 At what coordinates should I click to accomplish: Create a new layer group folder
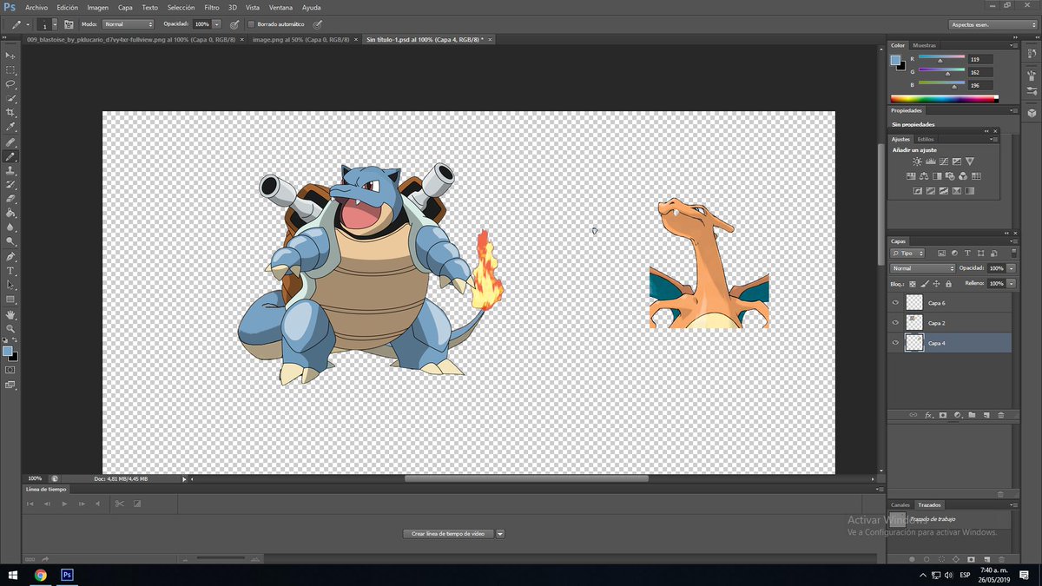[x=972, y=415]
